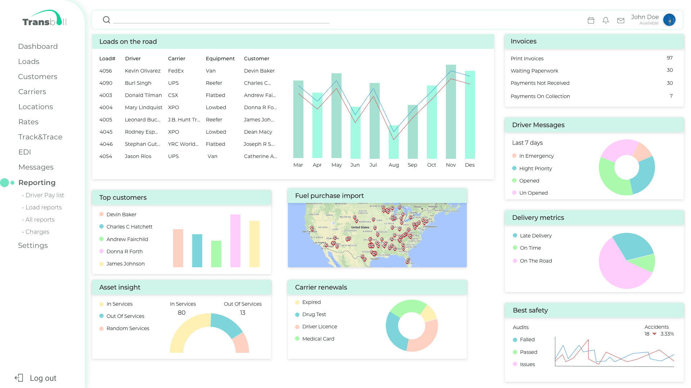The height and width of the screenshot is (388, 691).
Task: Click the Nov bar in loads chart
Action: [451, 112]
